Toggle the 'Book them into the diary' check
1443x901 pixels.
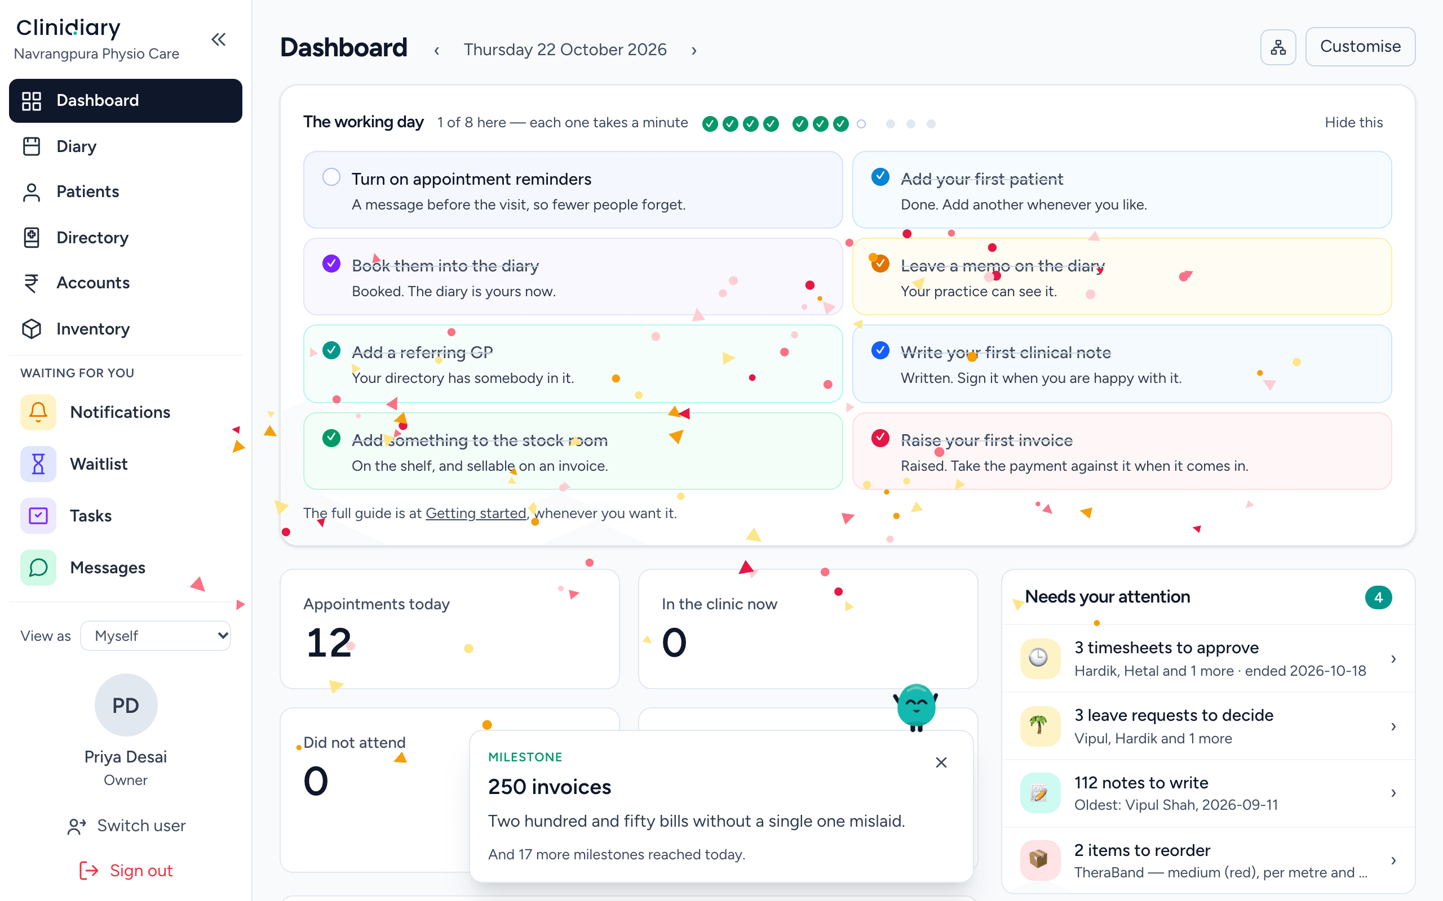[331, 264]
